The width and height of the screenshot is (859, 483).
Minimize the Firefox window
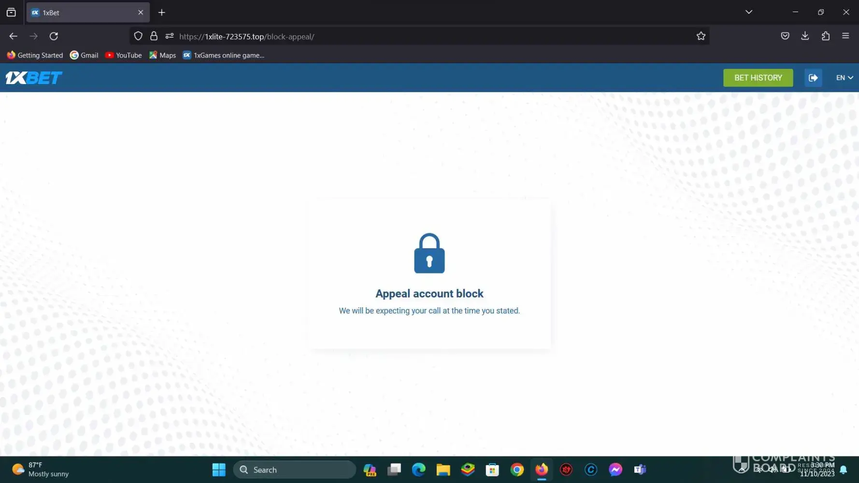[x=795, y=12]
